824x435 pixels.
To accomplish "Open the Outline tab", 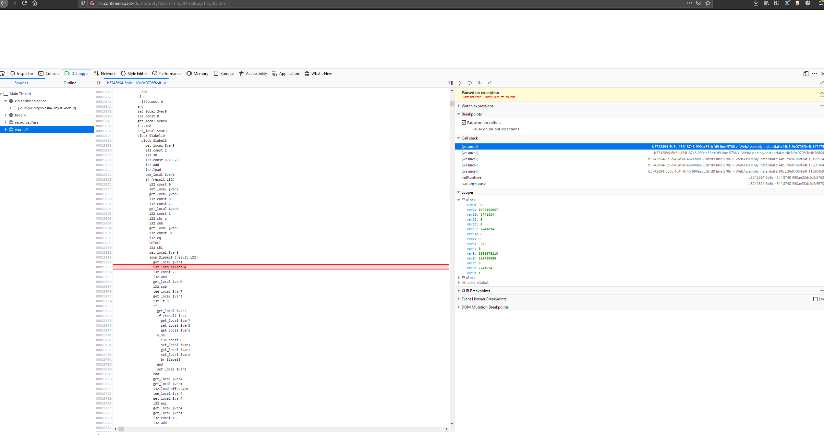I will click(70, 83).
